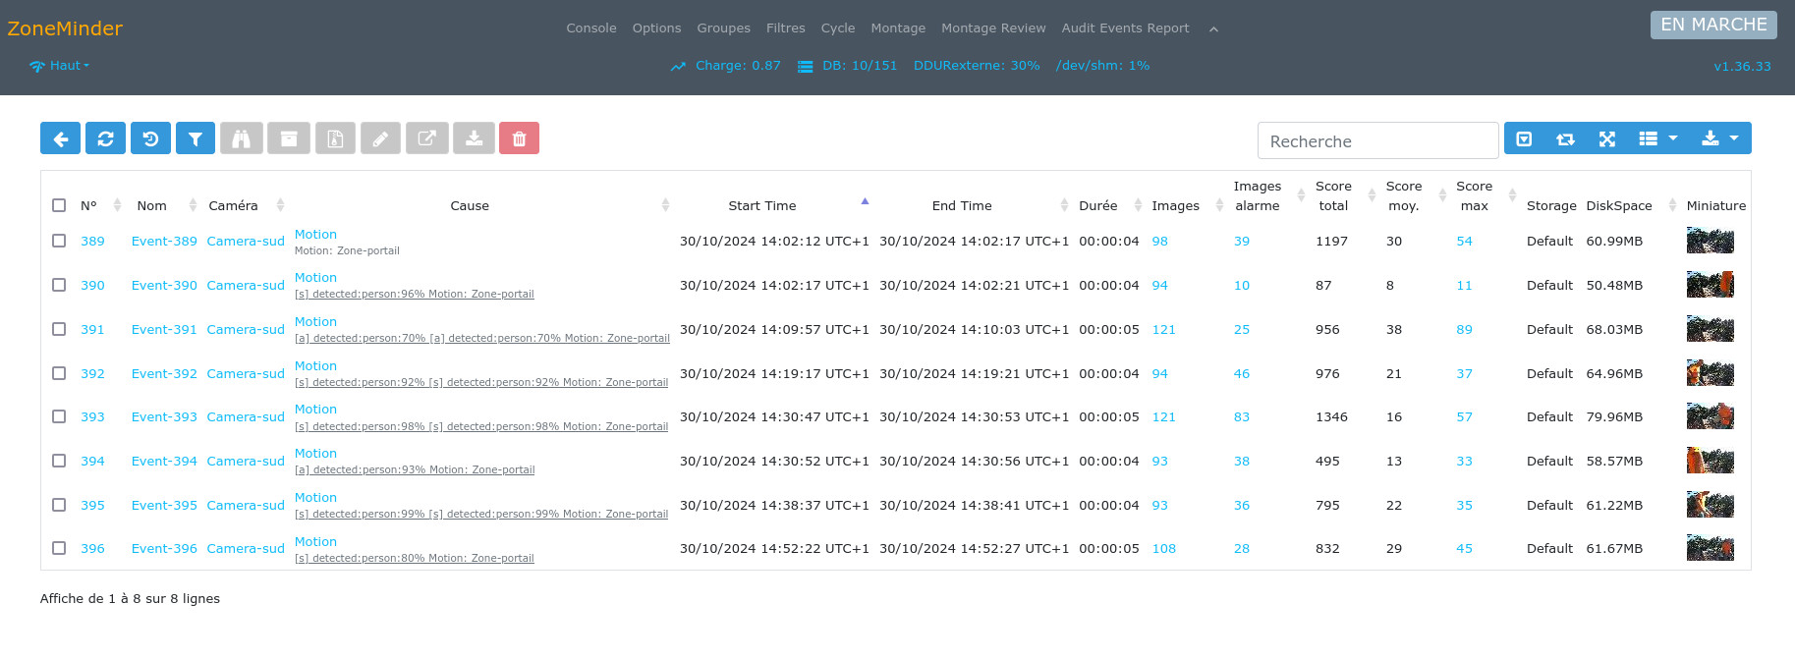Sort by Score total column arrows
Image resolution: width=1795 pixels, height=659 pixels.
tap(1372, 195)
